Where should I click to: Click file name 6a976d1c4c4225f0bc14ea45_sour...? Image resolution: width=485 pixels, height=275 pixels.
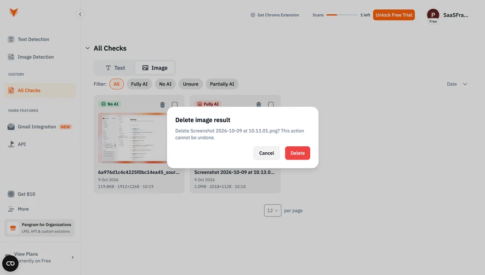tap(139, 173)
